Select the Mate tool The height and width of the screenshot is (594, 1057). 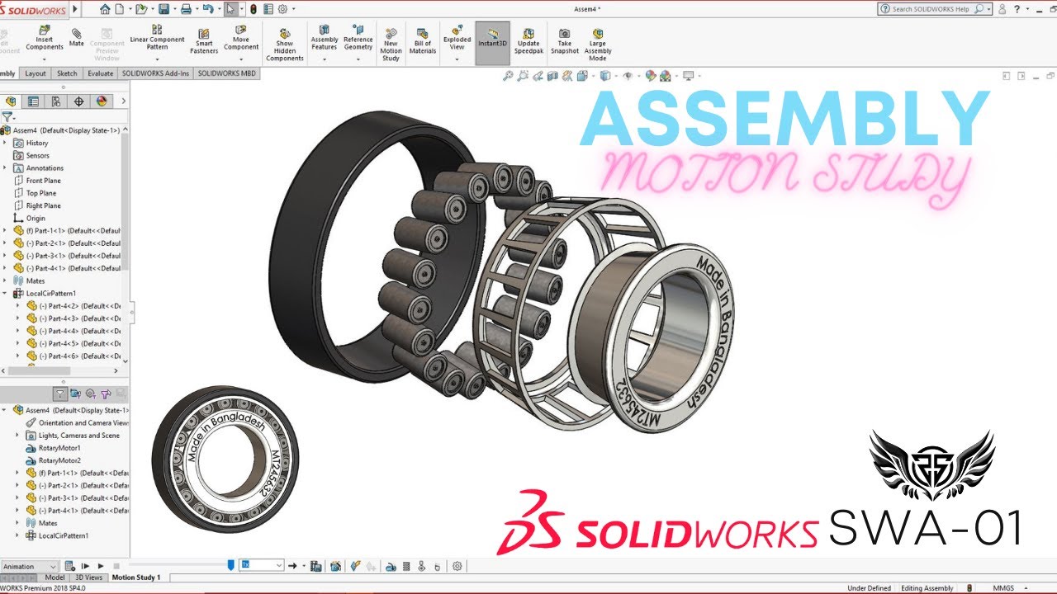click(77, 37)
